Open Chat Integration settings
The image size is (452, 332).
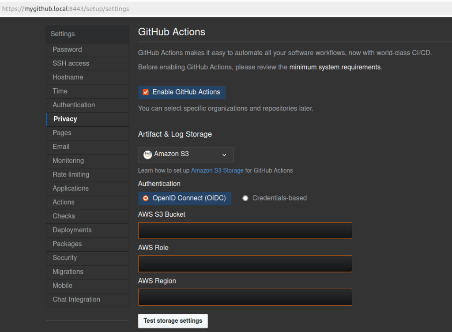tap(88, 299)
